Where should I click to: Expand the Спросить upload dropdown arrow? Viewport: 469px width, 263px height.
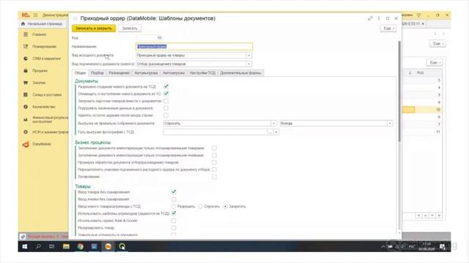pos(273,123)
